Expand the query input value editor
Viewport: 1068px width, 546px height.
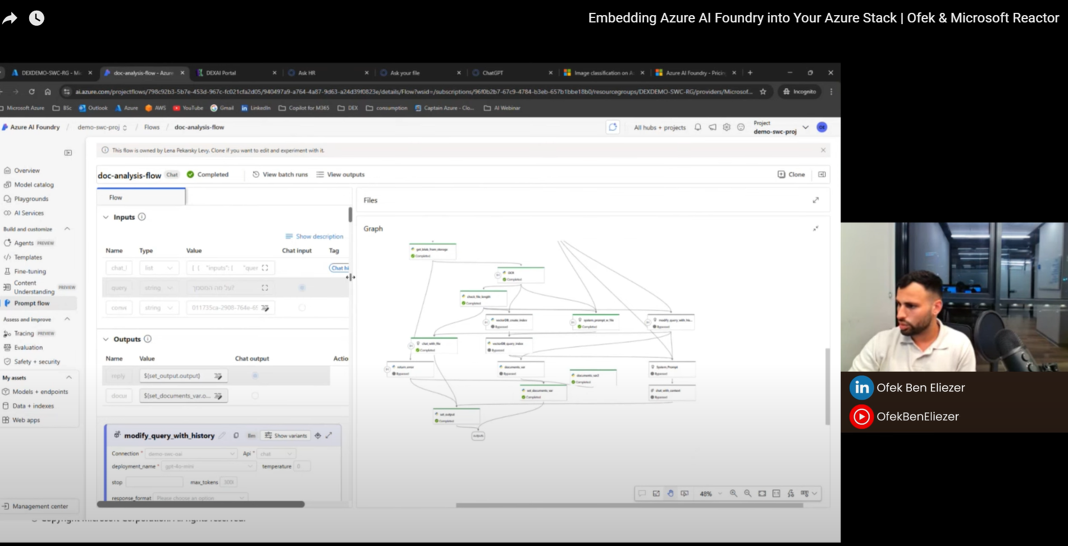pos(265,288)
